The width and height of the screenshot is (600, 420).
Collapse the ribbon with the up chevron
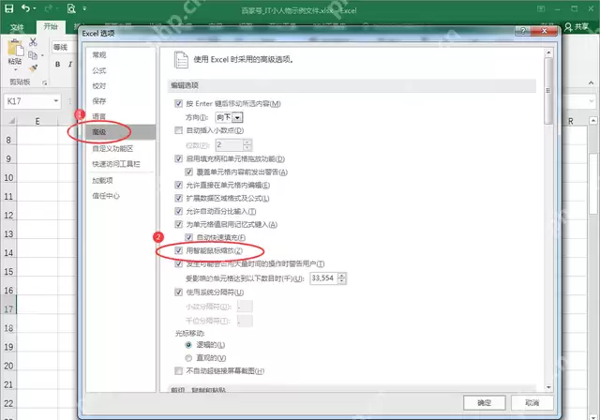[x=591, y=82]
